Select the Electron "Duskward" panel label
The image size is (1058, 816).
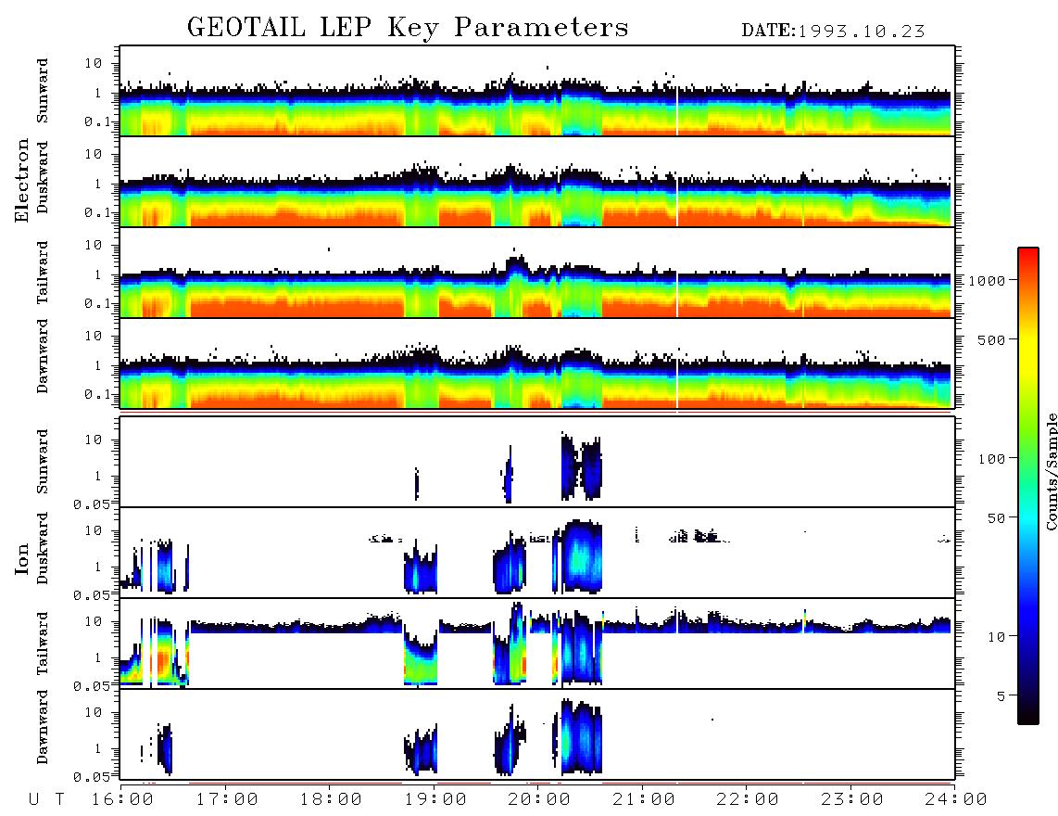tap(43, 178)
